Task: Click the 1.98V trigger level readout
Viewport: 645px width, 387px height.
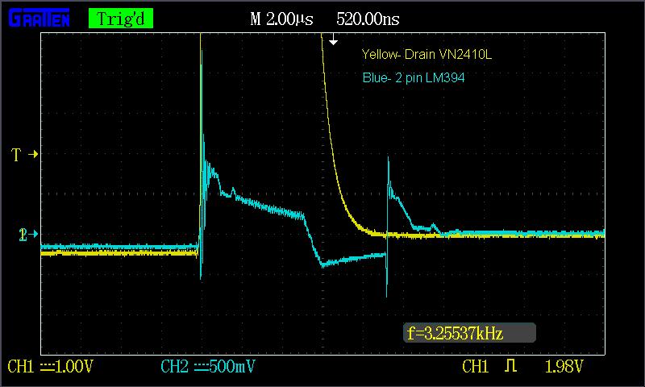Action: click(x=564, y=366)
